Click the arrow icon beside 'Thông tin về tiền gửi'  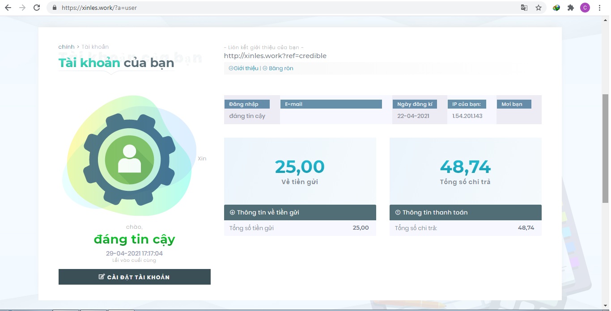tap(232, 212)
